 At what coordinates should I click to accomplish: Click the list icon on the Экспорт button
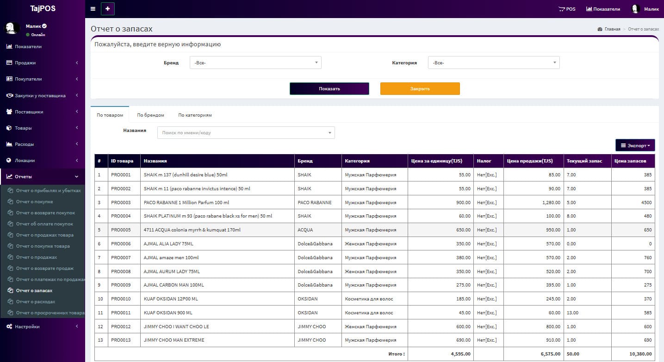(623, 145)
